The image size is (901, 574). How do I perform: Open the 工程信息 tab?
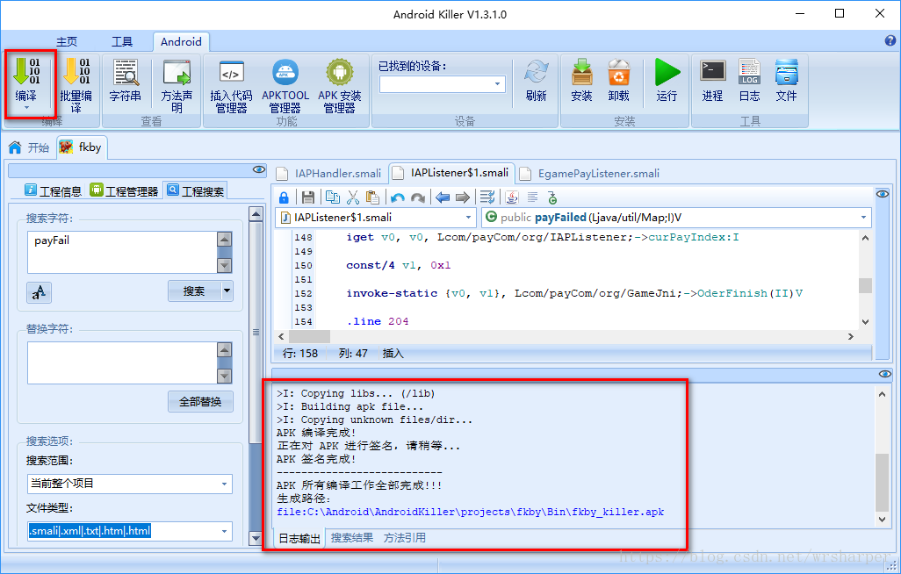coord(54,190)
